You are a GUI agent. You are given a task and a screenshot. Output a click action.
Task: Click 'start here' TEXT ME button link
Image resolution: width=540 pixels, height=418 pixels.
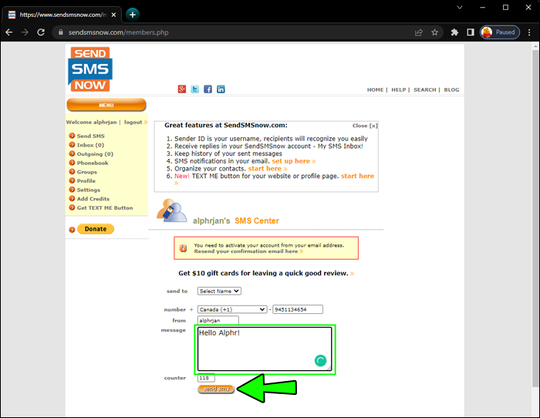tap(357, 176)
